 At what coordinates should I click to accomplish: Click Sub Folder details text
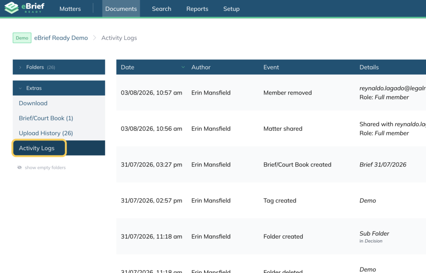click(x=374, y=234)
